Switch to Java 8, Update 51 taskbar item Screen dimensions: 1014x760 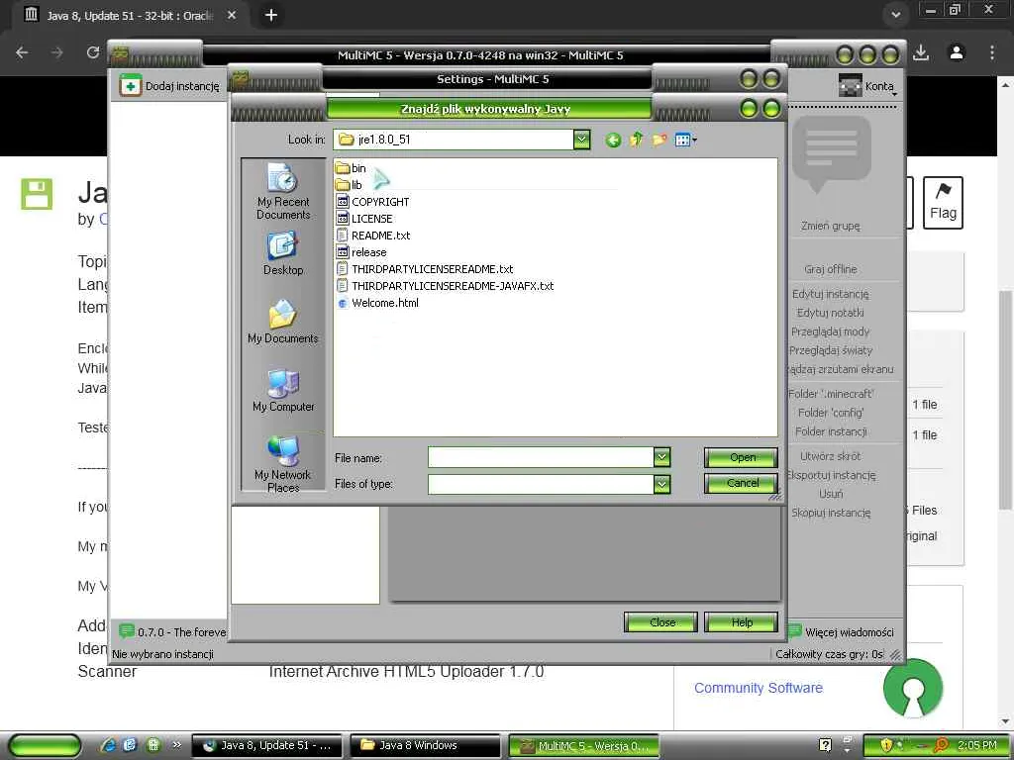click(266, 746)
